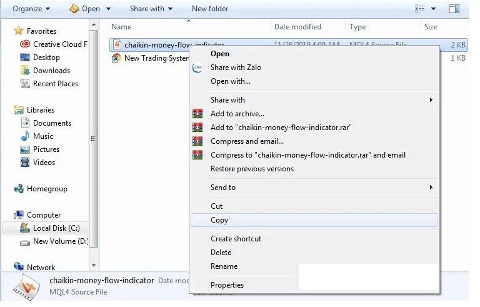Click the Videos film icon

pos(25,163)
